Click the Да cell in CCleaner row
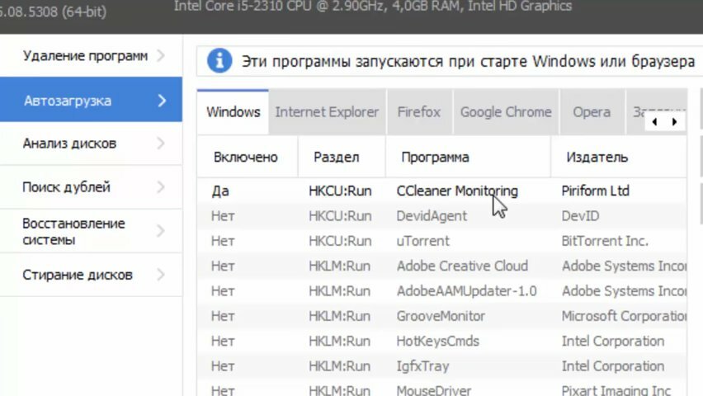This screenshot has height=396, width=703. tap(220, 191)
